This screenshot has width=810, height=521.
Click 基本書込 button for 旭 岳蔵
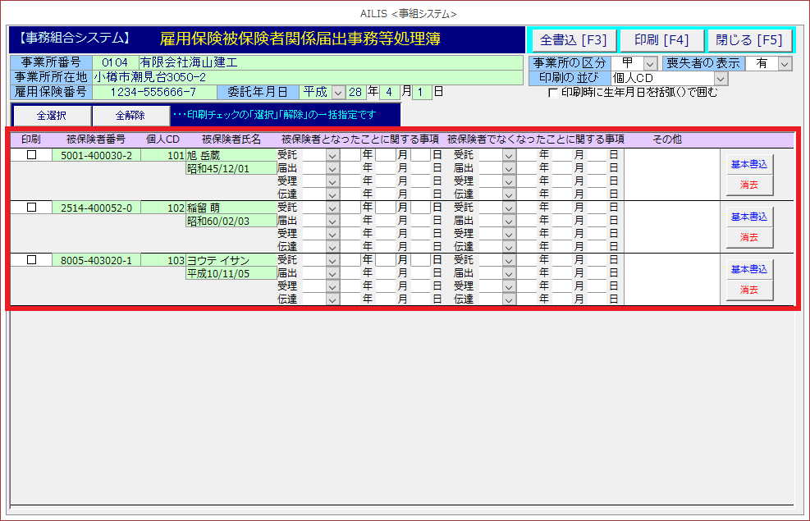click(x=748, y=164)
